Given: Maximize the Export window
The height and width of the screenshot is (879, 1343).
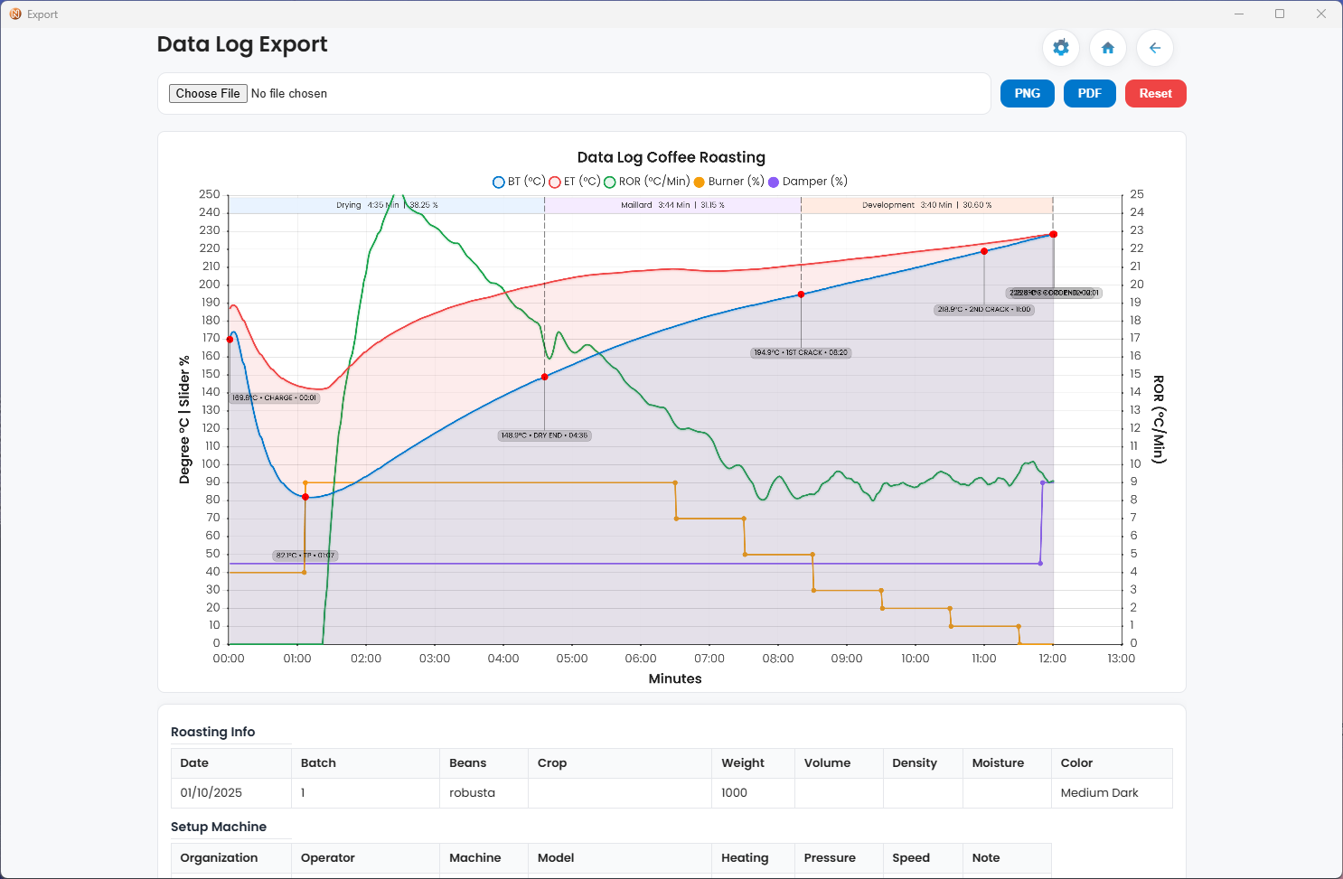Looking at the screenshot, I should tap(1280, 14).
